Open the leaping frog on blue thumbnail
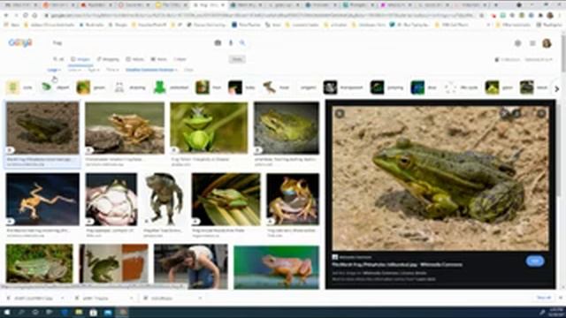566x318 pixels. pyautogui.click(x=42, y=200)
